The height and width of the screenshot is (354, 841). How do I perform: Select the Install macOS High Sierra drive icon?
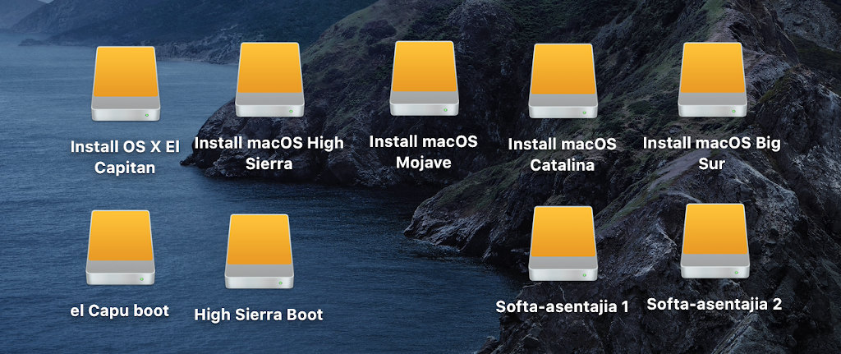pos(269,80)
